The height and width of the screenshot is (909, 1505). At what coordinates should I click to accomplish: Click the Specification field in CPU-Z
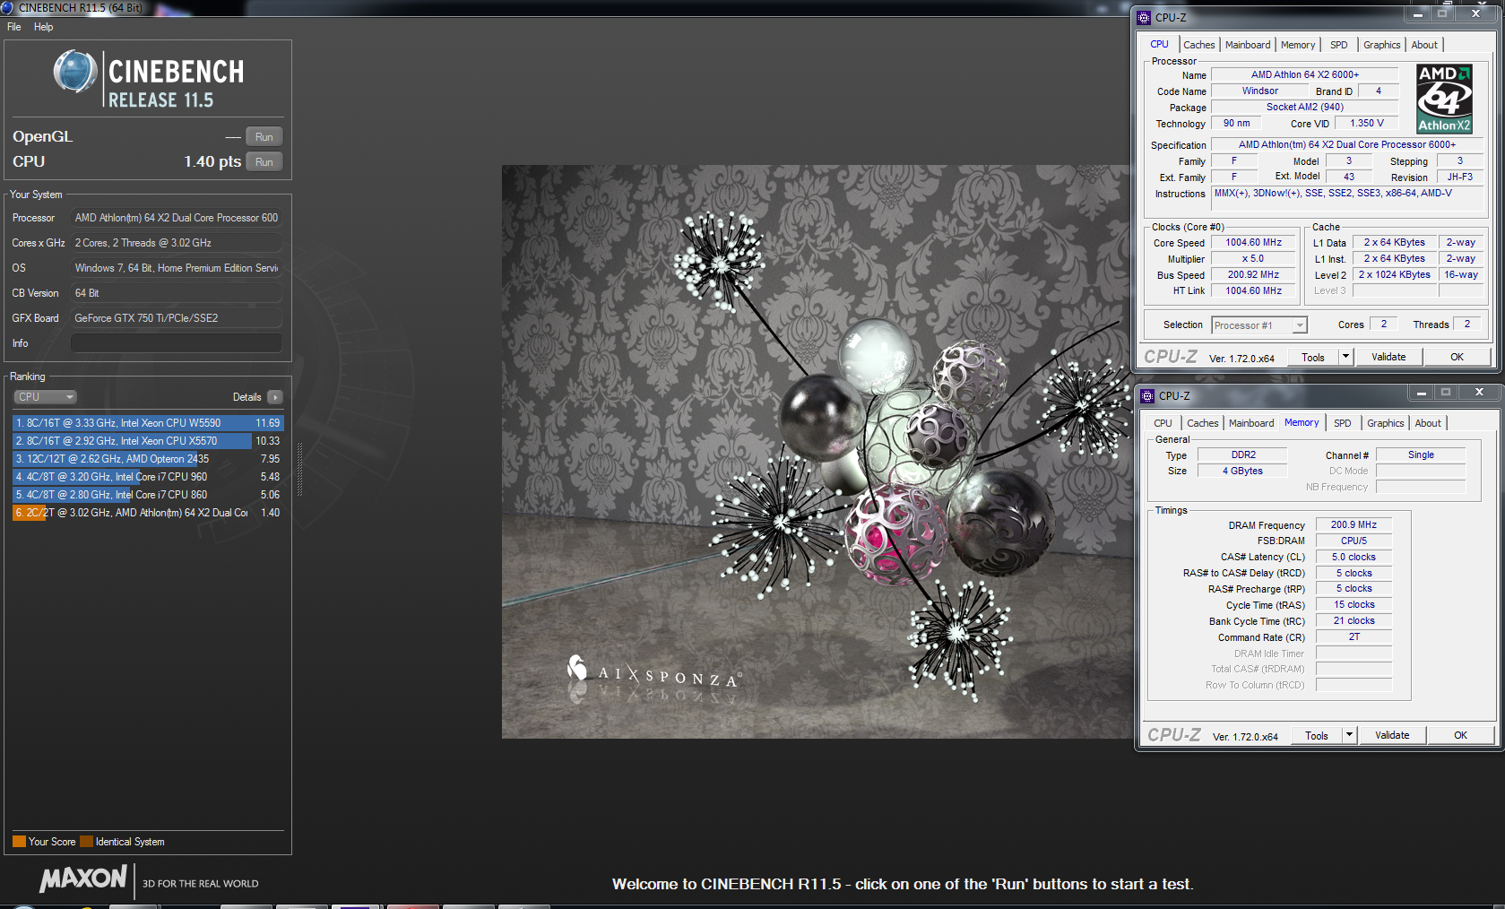point(1347,145)
